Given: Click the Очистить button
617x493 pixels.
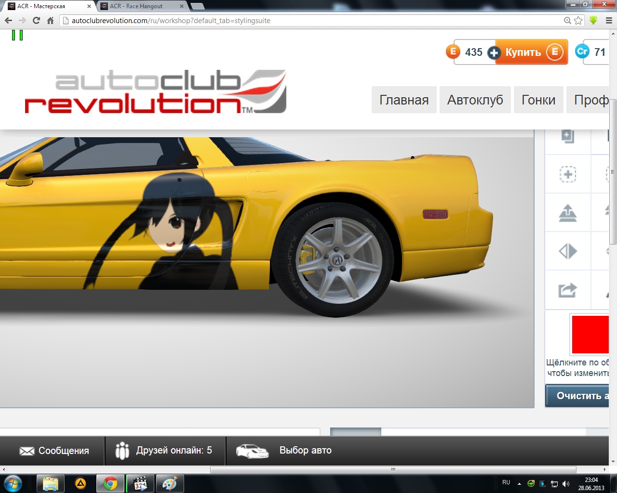Looking at the screenshot, I should pyautogui.click(x=577, y=396).
